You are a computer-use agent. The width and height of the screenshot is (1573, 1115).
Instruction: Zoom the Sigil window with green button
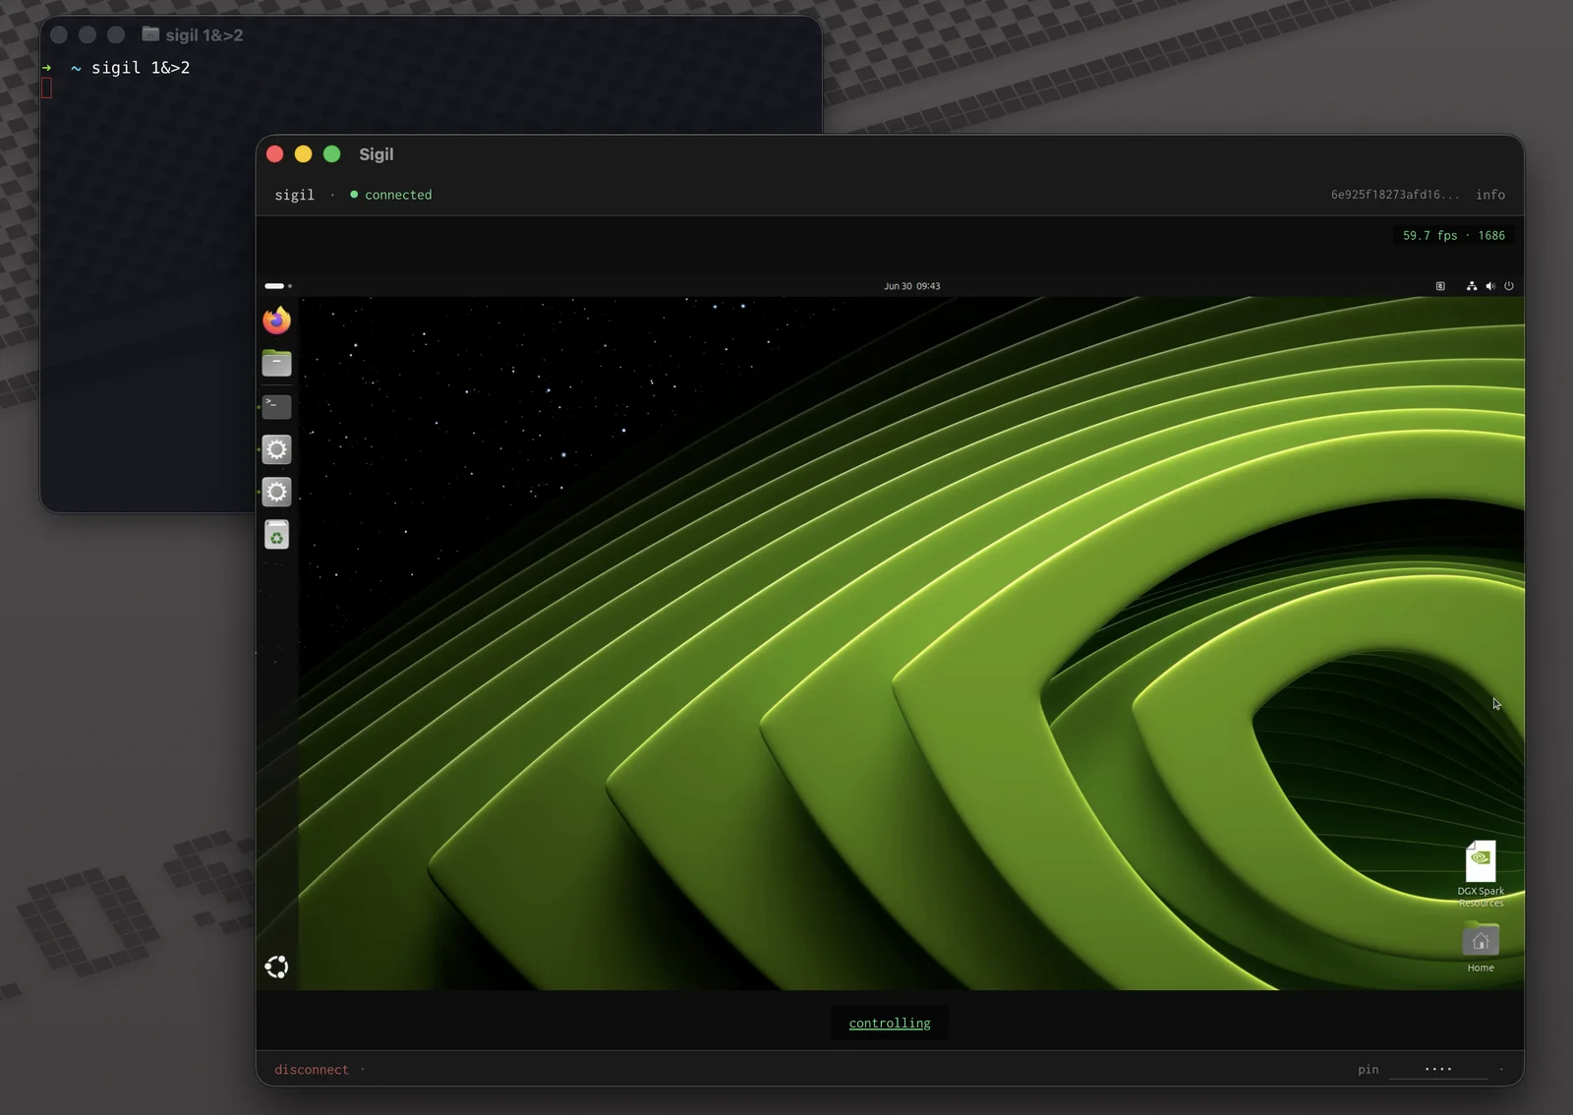coord(332,154)
